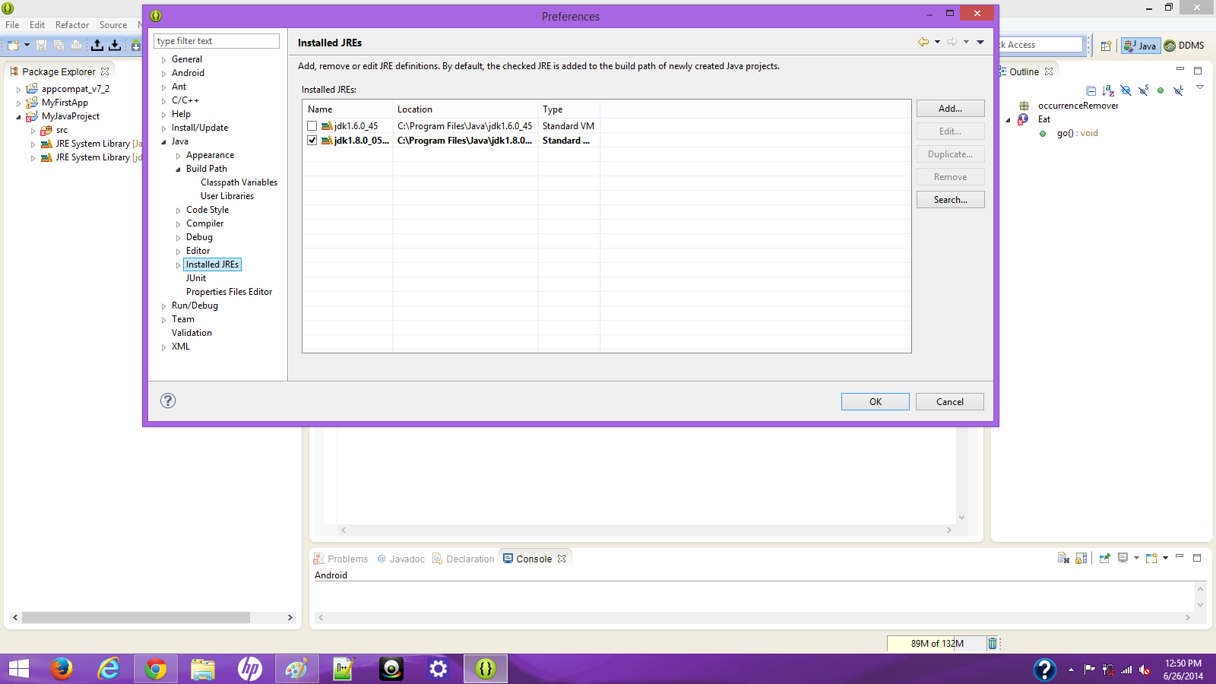
Task: Switch to DDMS perspective
Action: point(1184,46)
